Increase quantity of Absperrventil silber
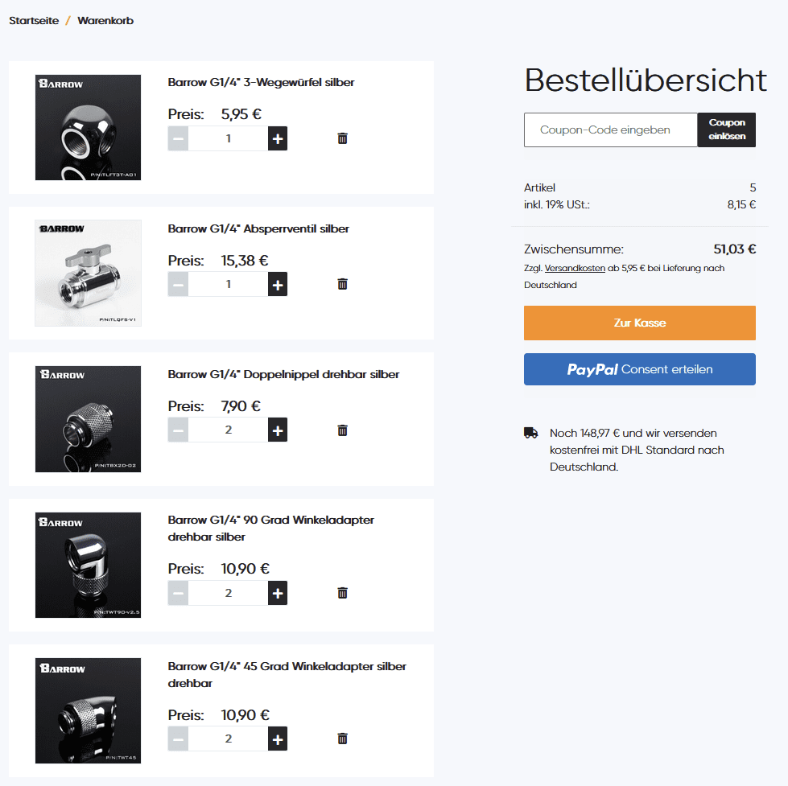 pyautogui.click(x=278, y=284)
